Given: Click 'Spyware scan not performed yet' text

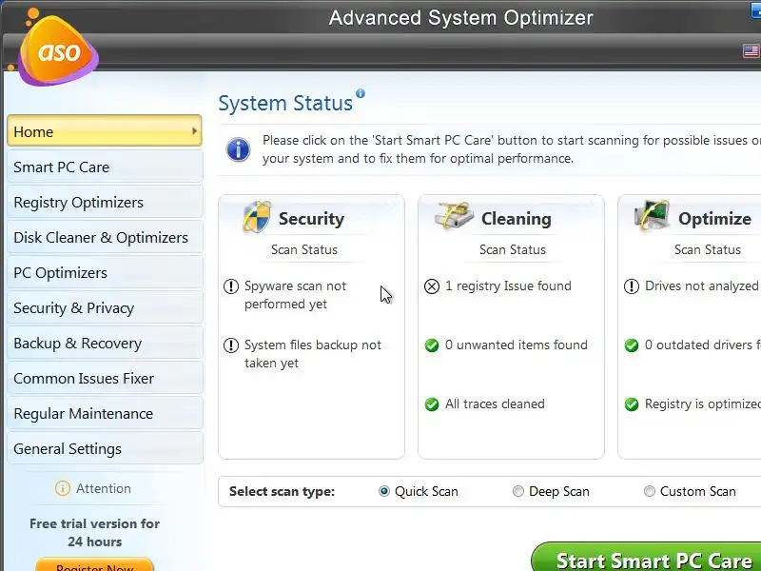Looking at the screenshot, I should click(295, 295).
